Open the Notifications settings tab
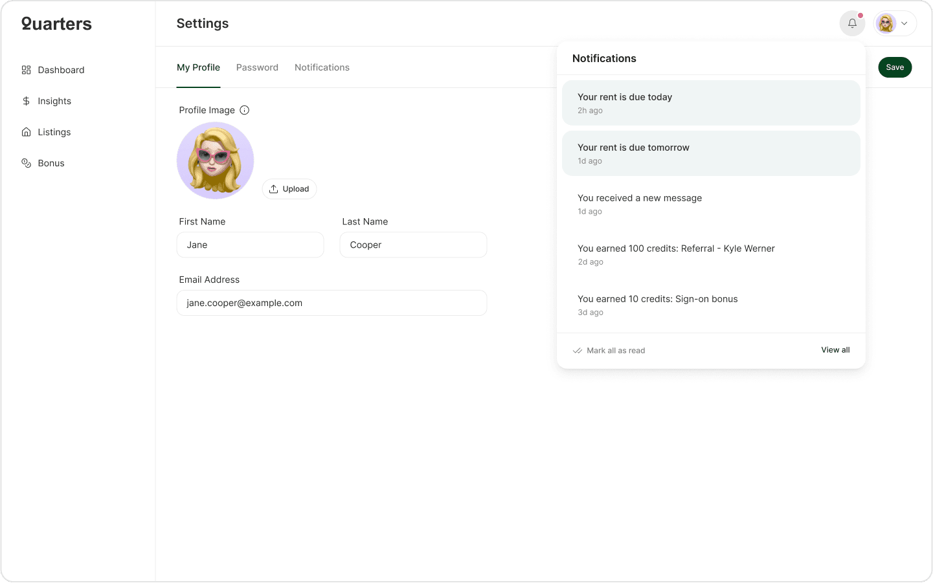This screenshot has width=933, height=583. 322,67
